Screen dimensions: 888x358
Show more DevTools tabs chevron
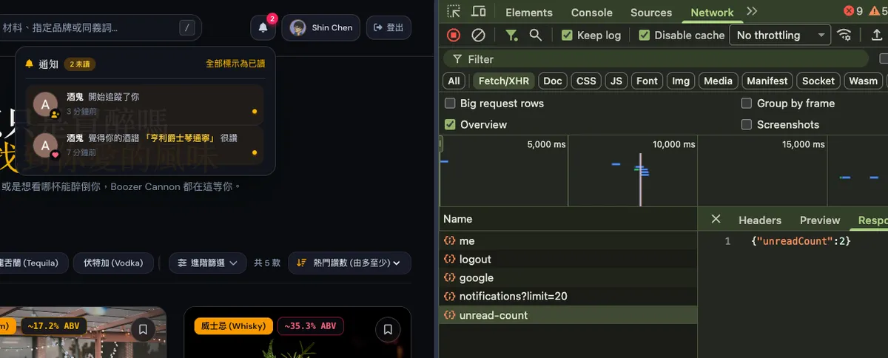coord(752,11)
